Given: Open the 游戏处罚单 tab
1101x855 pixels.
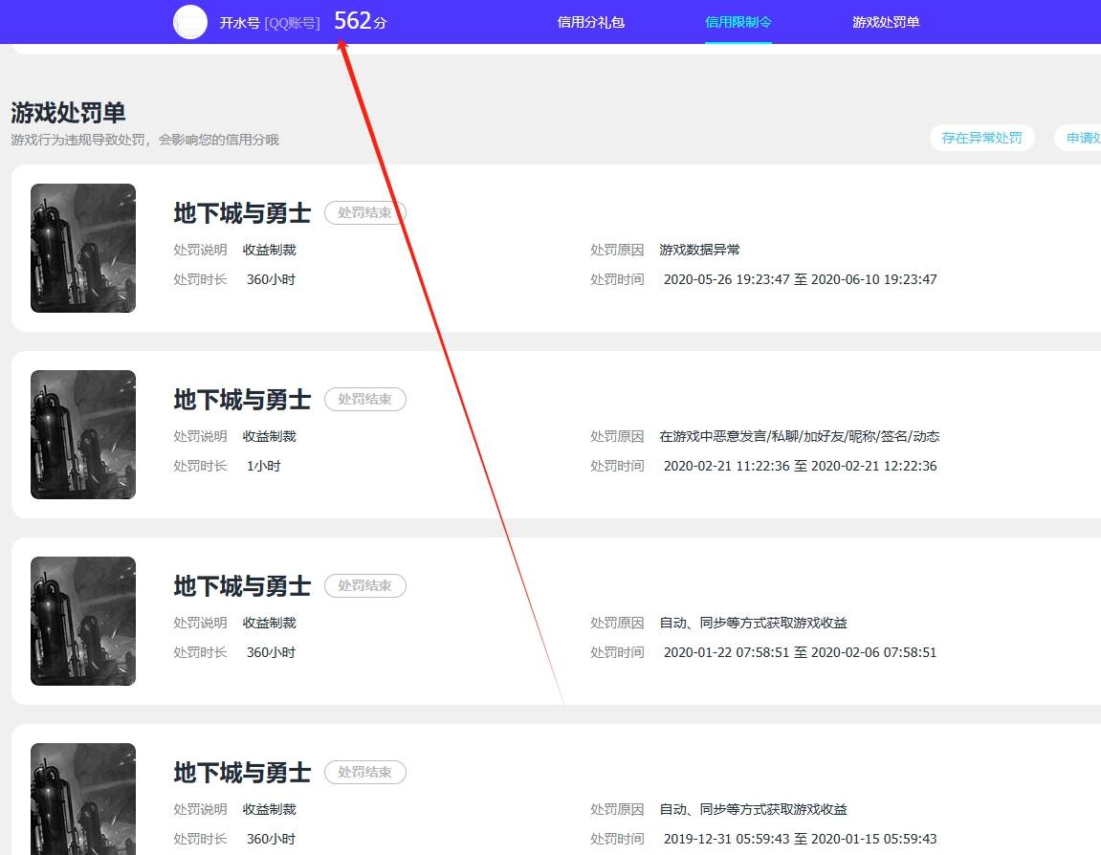Looking at the screenshot, I should [886, 22].
